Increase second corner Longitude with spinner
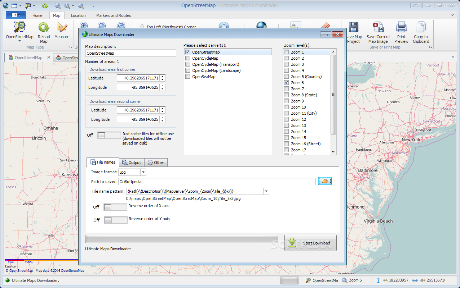This screenshot has height=288, width=460. tap(163, 118)
